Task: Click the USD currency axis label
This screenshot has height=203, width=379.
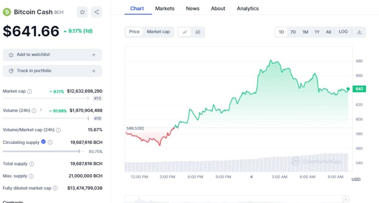Action: coord(356,179)
